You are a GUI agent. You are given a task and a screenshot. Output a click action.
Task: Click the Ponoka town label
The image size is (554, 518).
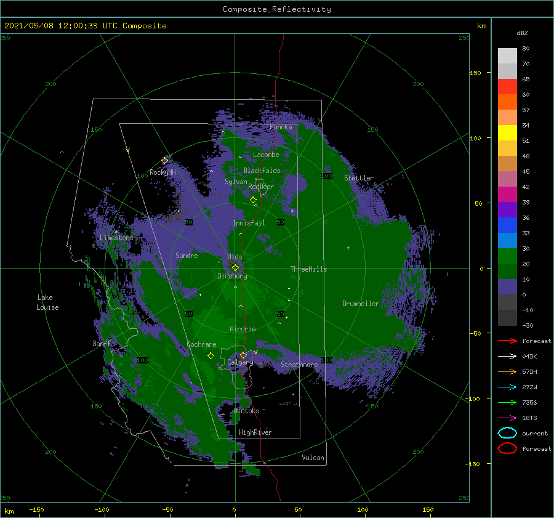pyautogui.click(x=281, y=127)
